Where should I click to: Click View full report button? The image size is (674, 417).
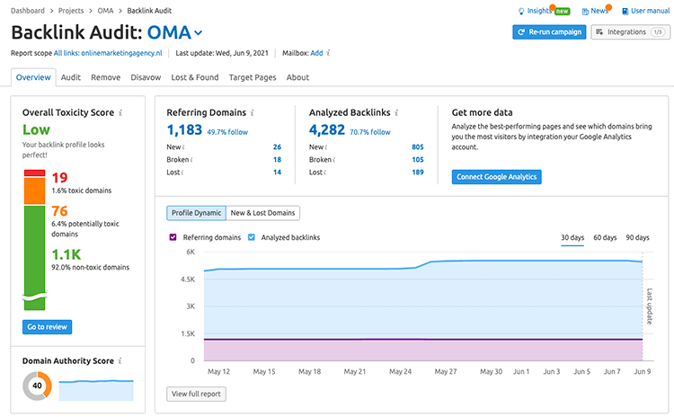(x=197, y=394)
